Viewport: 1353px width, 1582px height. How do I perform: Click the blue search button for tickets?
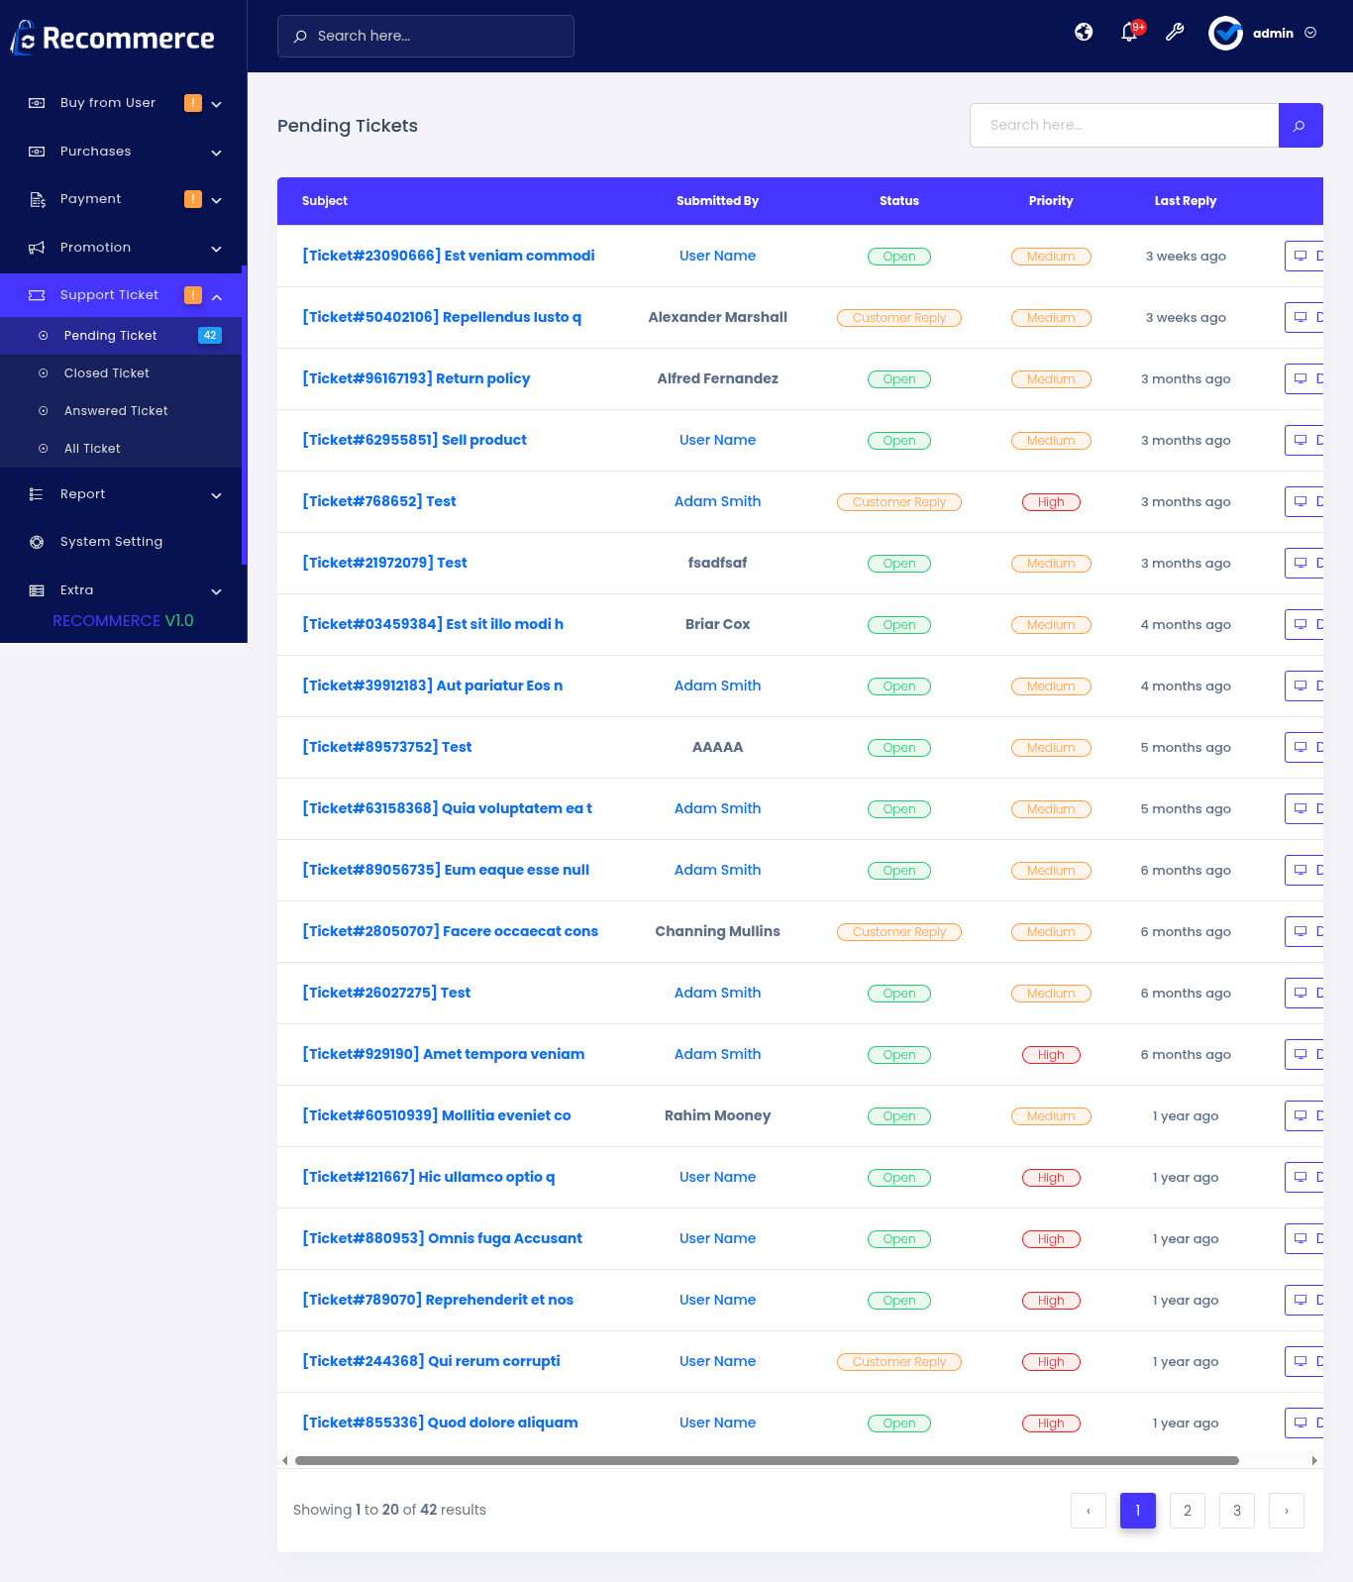click(x=1301, y=126)
